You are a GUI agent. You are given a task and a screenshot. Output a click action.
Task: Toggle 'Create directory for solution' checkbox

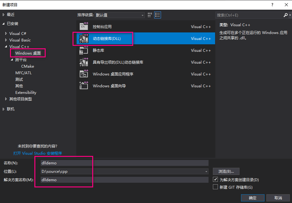215,179
